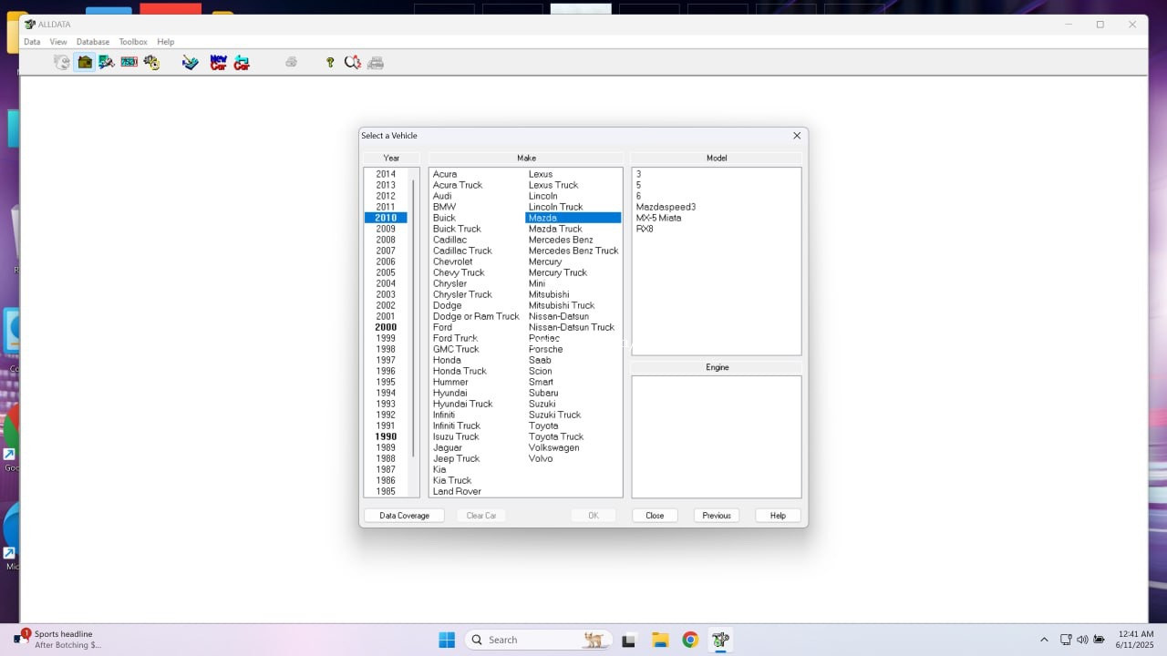Click the Previous button
Image resolution: width=1167 pixels, height=656 pixels.
(x=717, y=516)
